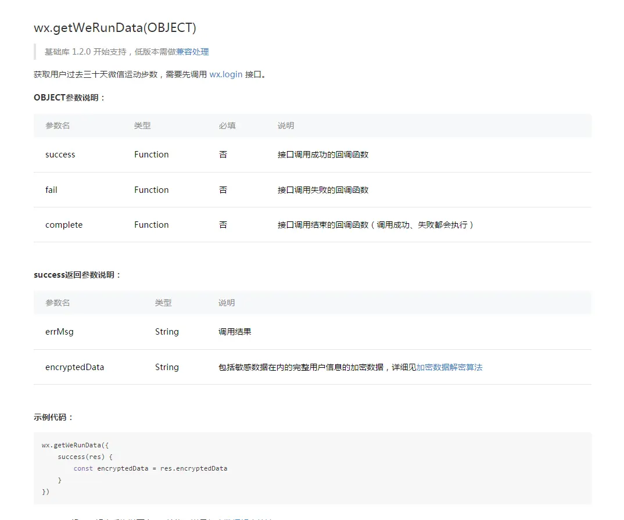Click the Function type in complete row
This screenshot has height=520, width=624.
151,225
